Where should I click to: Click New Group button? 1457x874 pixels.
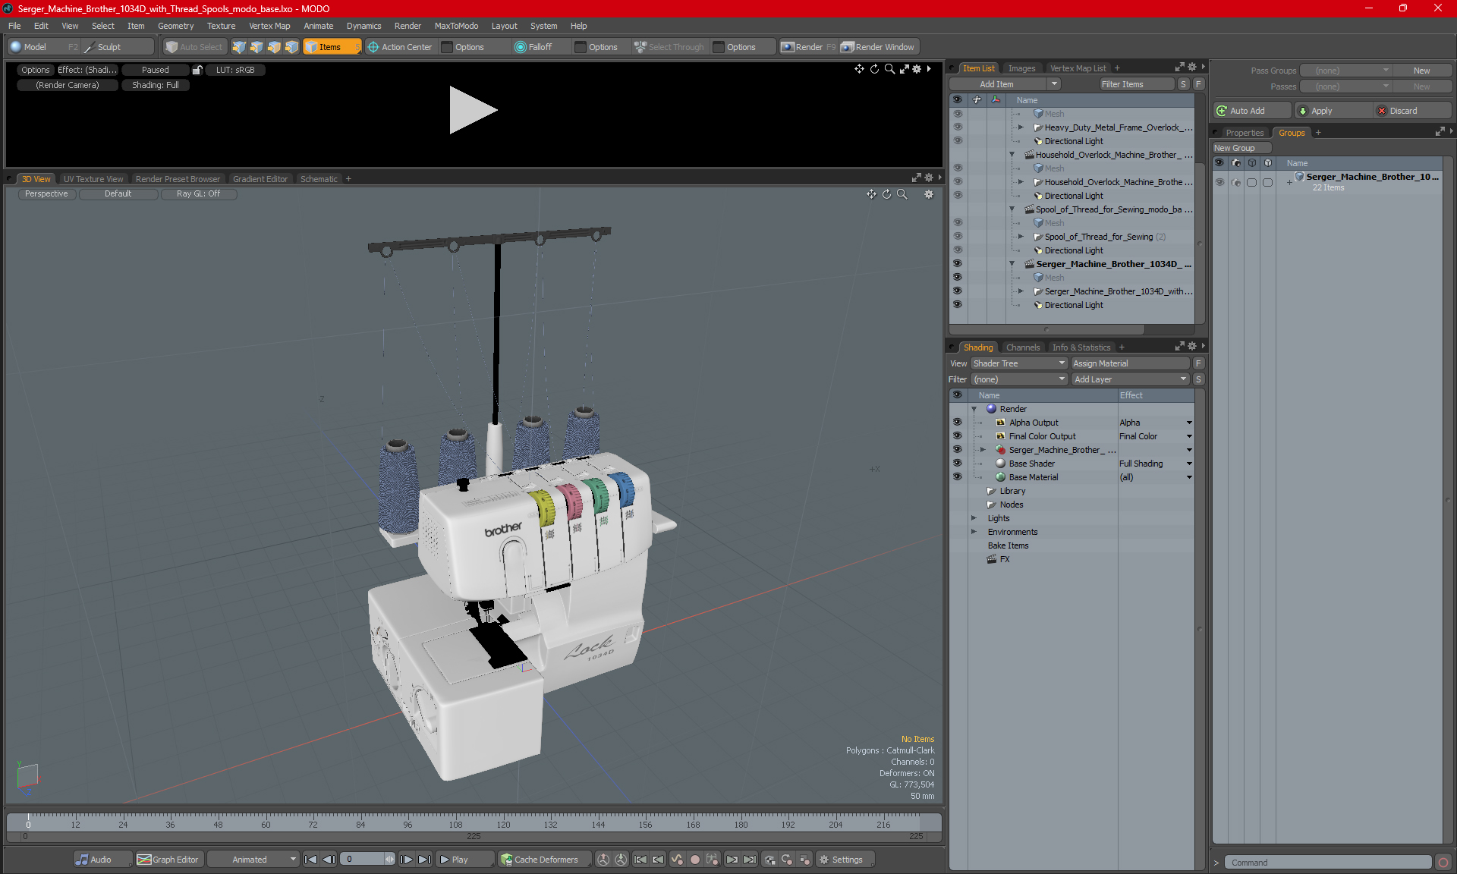(1241, 148)
